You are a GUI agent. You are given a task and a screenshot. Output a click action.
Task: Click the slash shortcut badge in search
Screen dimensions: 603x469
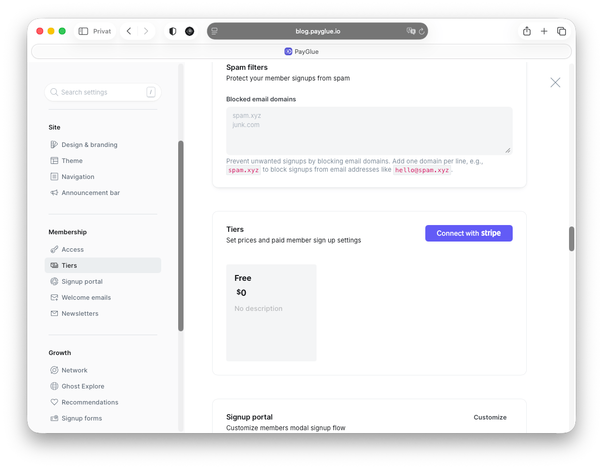pyautogui.click(x=151, y=92)
